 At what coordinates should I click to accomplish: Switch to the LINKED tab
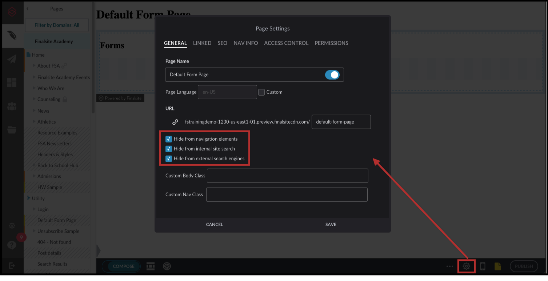[202, 43]
